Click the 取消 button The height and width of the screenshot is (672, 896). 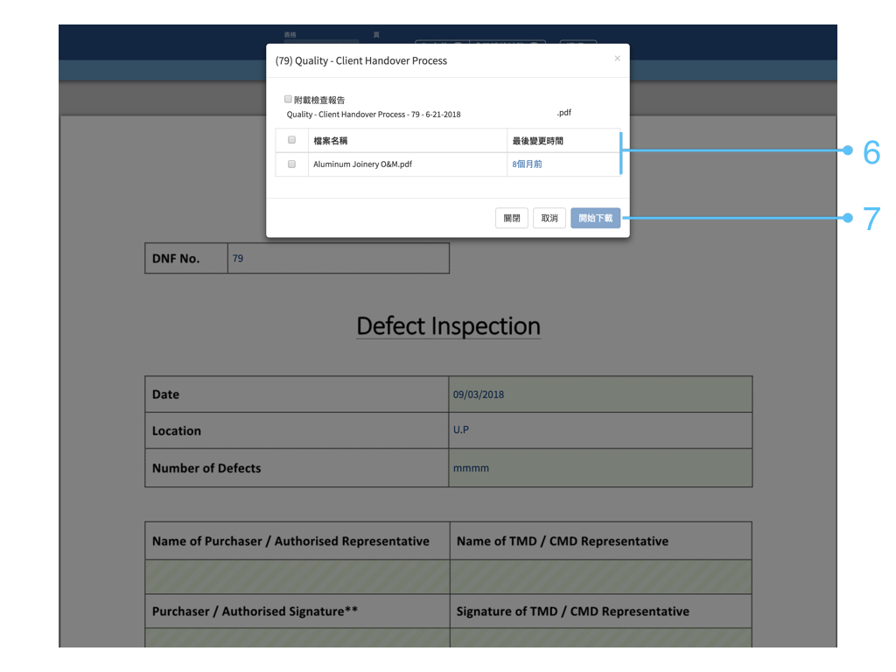[x=549, y=218]
